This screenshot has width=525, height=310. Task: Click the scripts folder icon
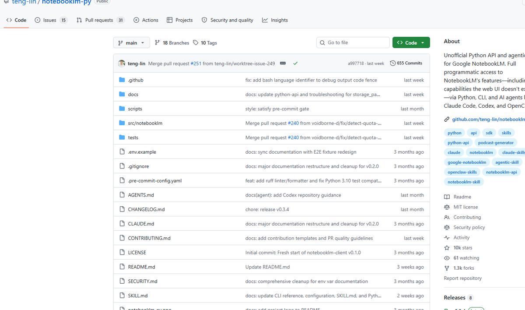click(122, 109)
